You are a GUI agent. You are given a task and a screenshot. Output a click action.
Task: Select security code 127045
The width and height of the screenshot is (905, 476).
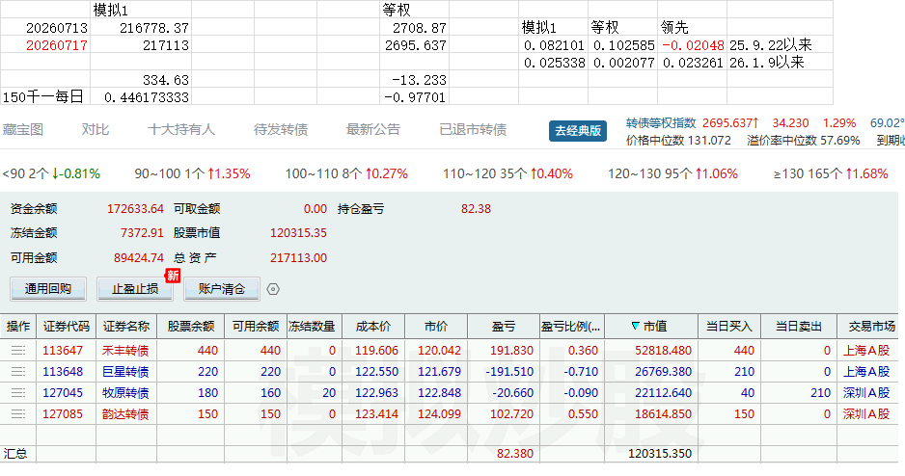pos(63,393)
